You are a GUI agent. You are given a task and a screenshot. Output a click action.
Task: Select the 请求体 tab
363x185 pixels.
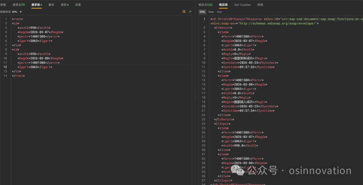click(x=37, y=5)
